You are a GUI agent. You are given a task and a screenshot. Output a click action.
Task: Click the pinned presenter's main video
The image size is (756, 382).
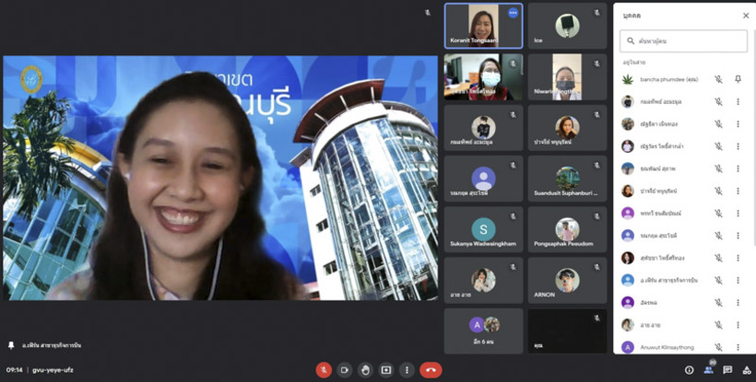(x=220, y=178)
